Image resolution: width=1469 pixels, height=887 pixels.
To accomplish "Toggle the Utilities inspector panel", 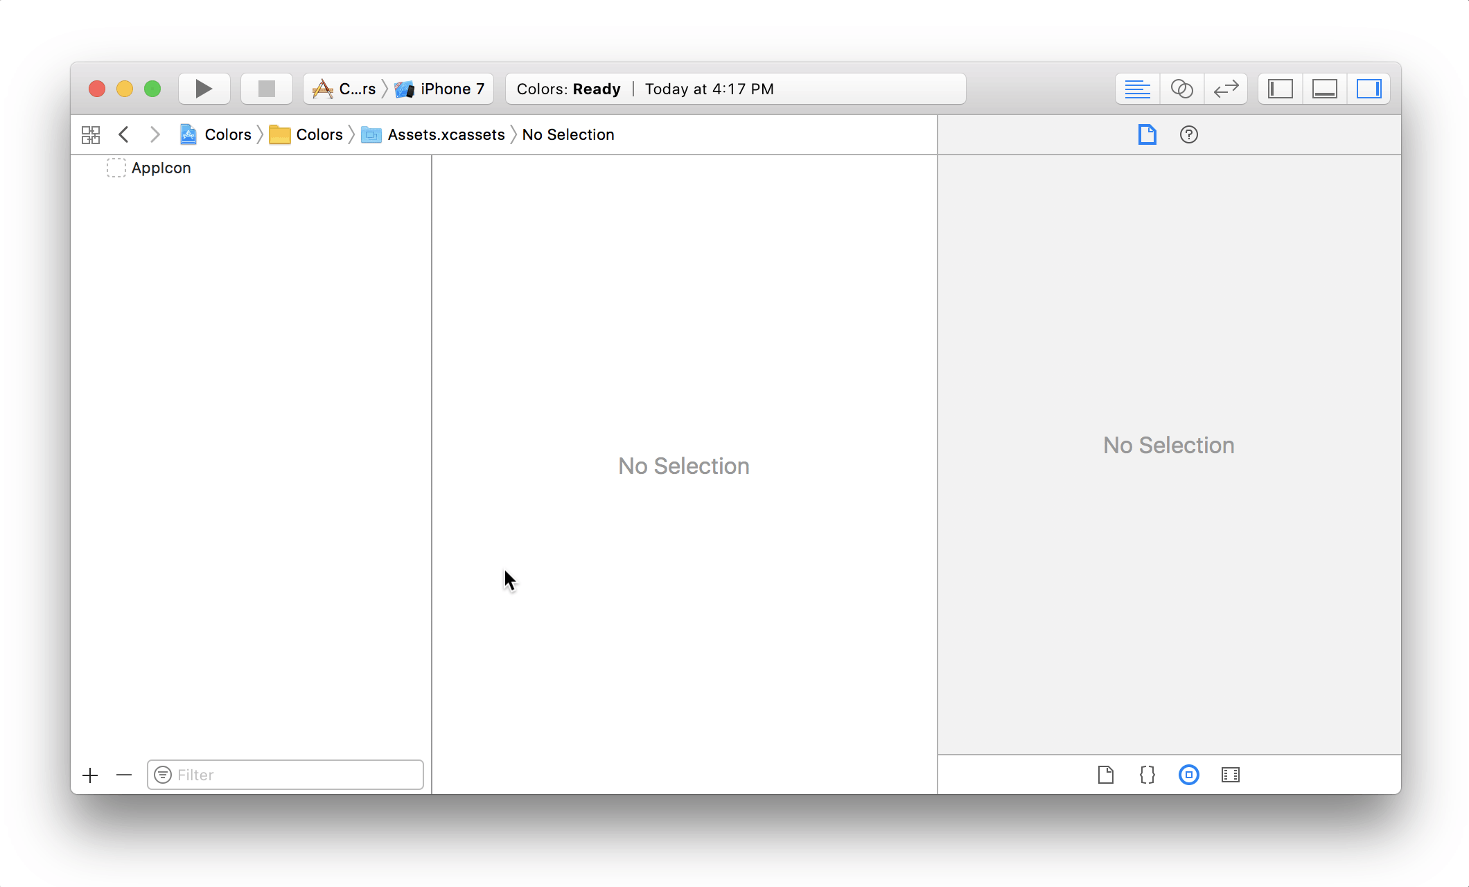I will point(1369,89).
